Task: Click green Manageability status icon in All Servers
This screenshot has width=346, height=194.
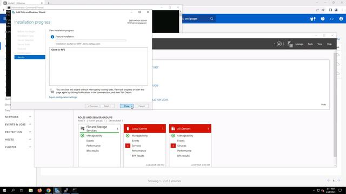Action: coord(173,136)
